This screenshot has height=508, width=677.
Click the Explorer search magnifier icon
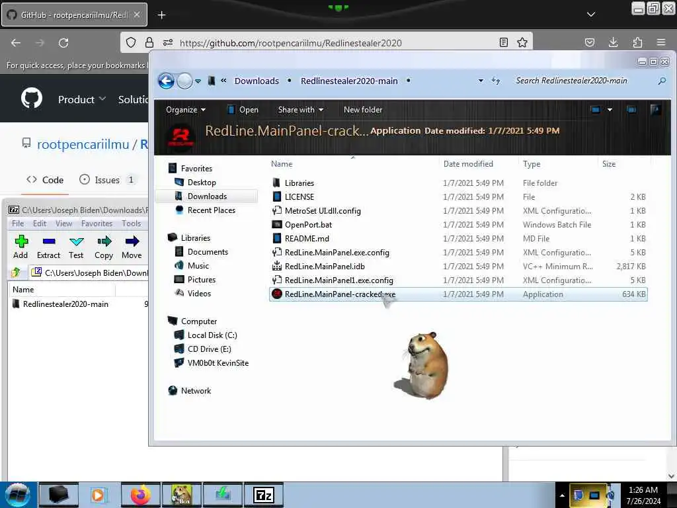[661, 81]
